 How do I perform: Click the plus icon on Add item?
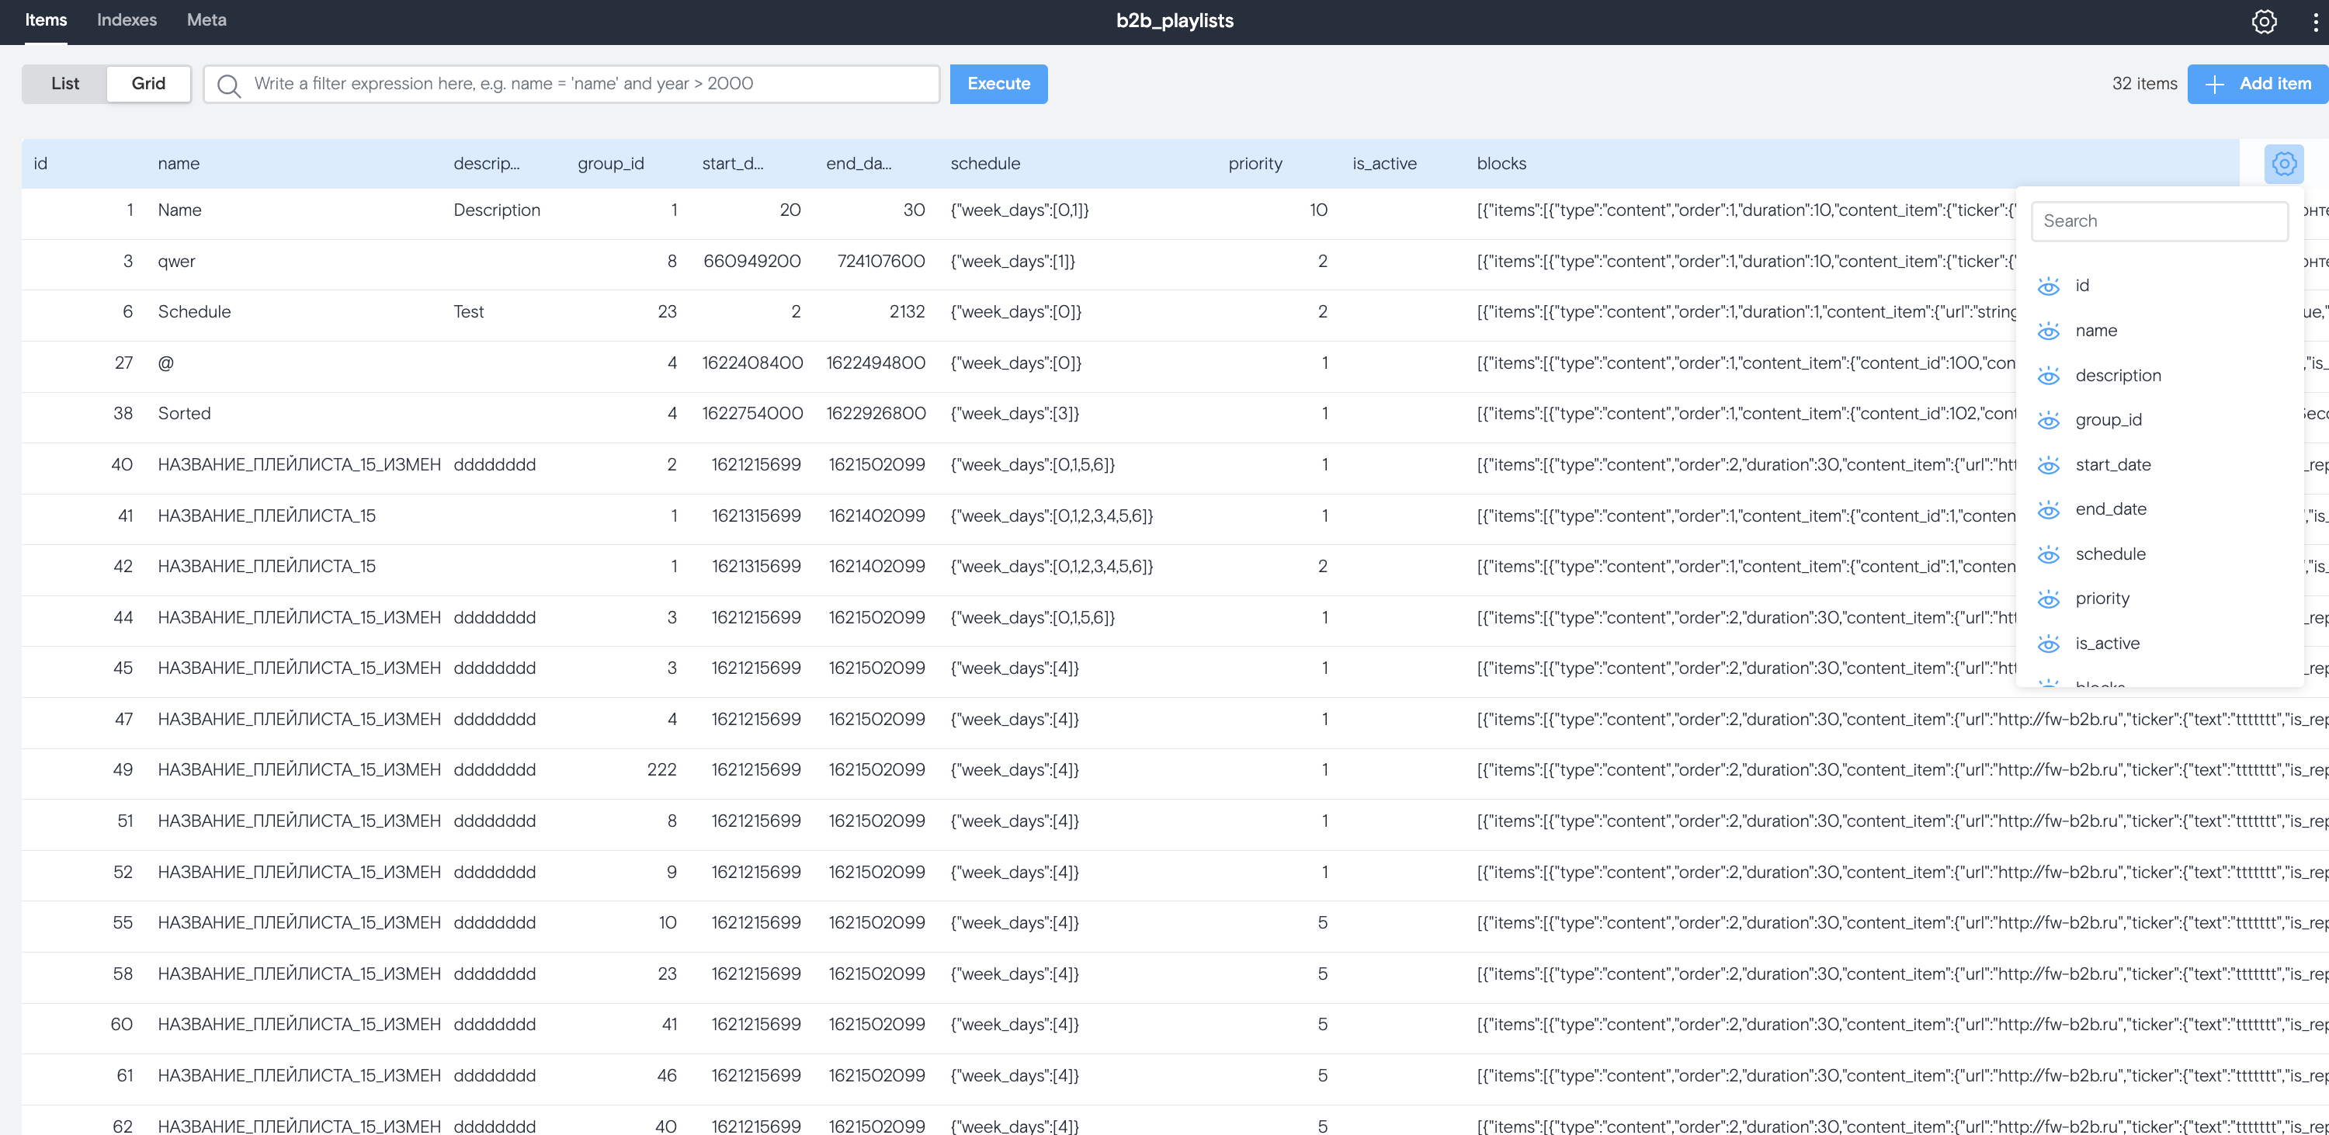pyautogui.click(x=2214, y=84)
